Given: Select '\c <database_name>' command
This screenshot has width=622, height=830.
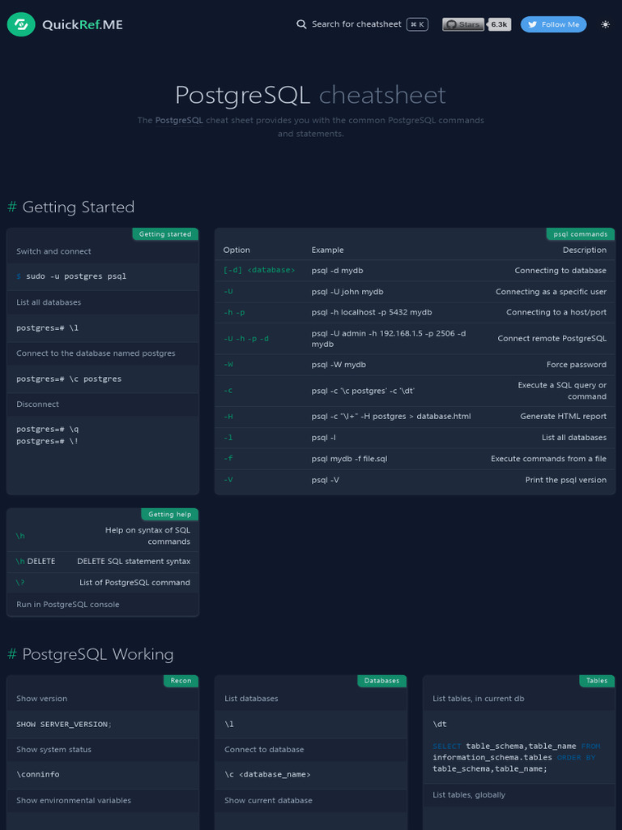Looking at the screenshot, I should pos(267,774).
